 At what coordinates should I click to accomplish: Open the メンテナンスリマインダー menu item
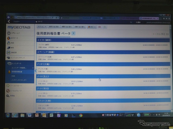19,80
